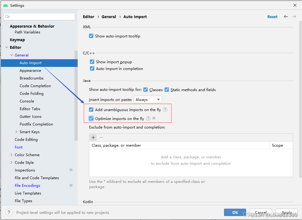Select Appearance & Behavior category
The image size is (302, 220).
32,26
